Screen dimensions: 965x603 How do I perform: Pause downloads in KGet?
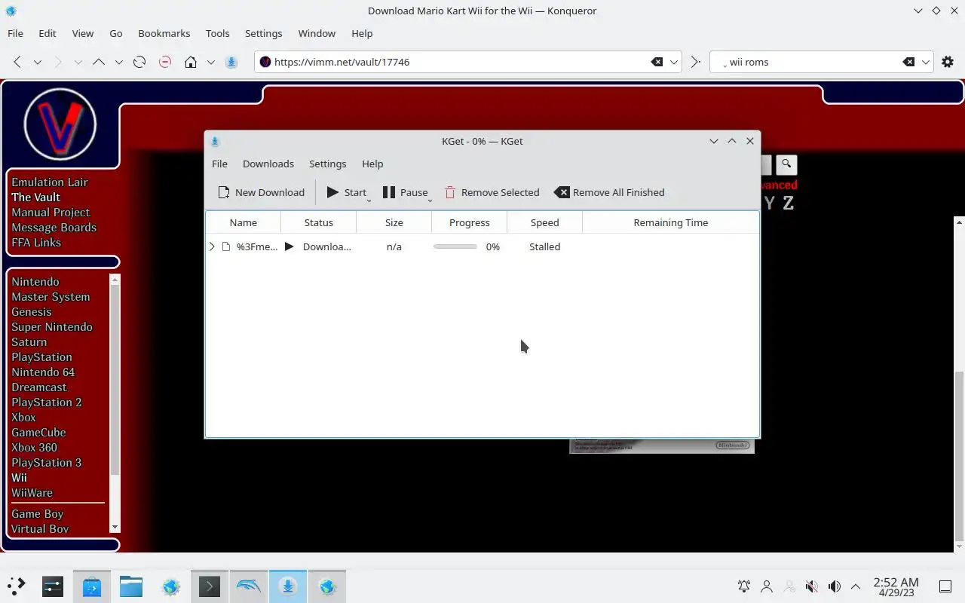tap(406, 192)
